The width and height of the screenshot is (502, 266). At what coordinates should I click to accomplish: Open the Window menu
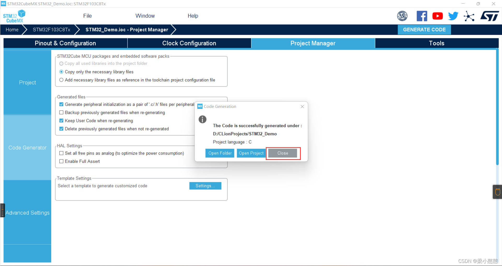pos(145,16)
